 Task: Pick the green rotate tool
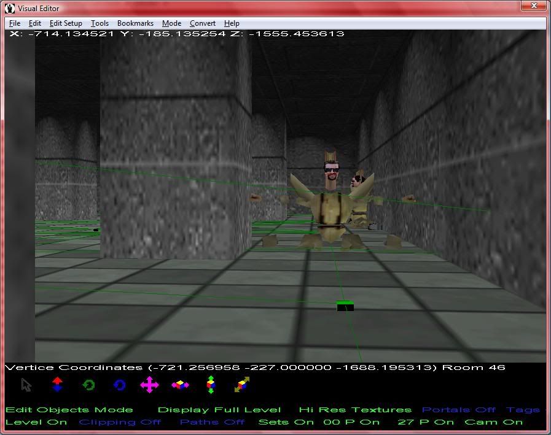click(x=88, y=385)
